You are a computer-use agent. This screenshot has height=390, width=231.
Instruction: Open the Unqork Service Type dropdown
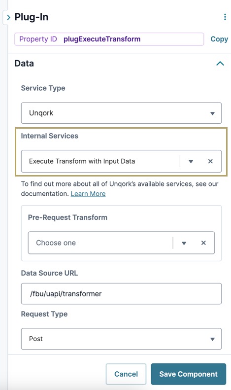(x=121, y=113)
